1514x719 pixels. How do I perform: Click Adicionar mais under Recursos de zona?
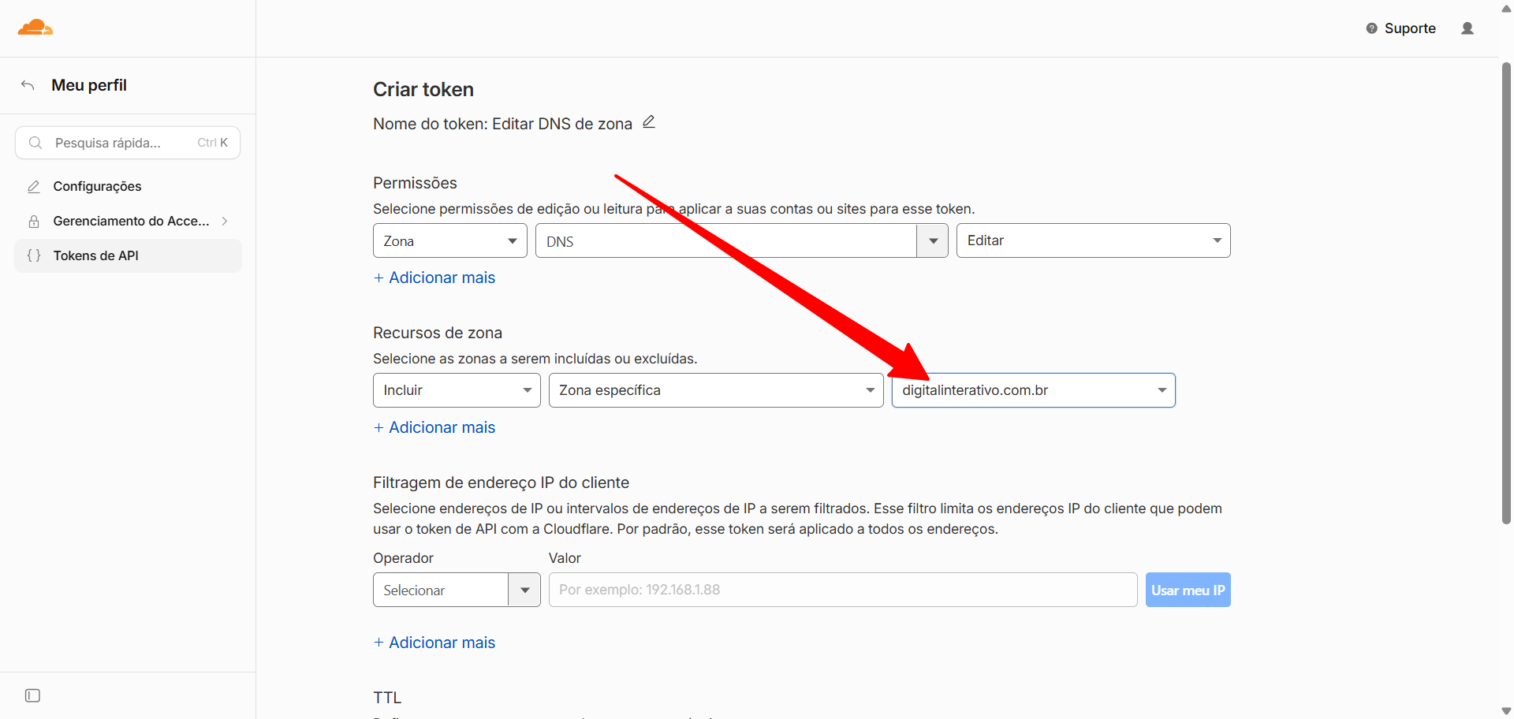[434, 427]
